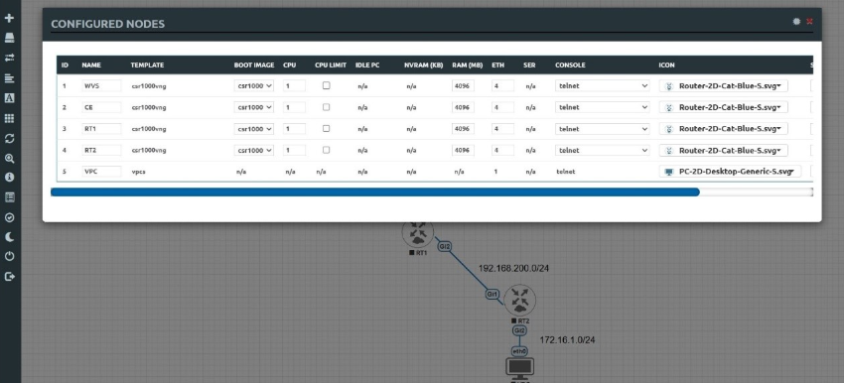Image resolution: width=844 pixels, height=383 pixels.
Task: Open the Nodes list icon in sidebar
Action: click(x=9, y=38)
